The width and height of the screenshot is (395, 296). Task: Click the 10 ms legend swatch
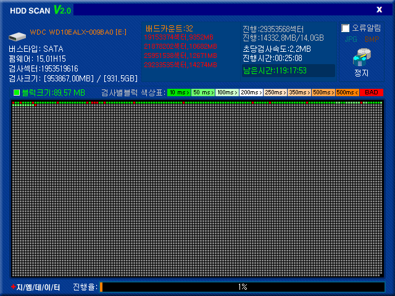179,92
